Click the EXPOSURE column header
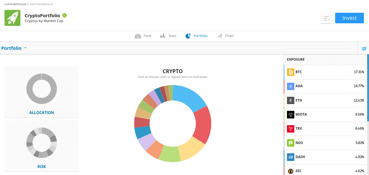 (296, 59)
